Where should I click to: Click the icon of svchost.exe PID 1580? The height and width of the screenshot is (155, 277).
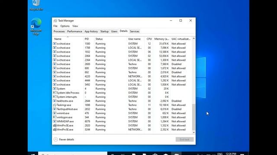[55, 43]
